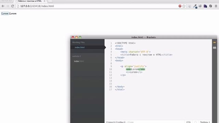Click the grey round extension icon left of the purple one
219x123 pixels.
pyautogui.click(x=200, y=6)
